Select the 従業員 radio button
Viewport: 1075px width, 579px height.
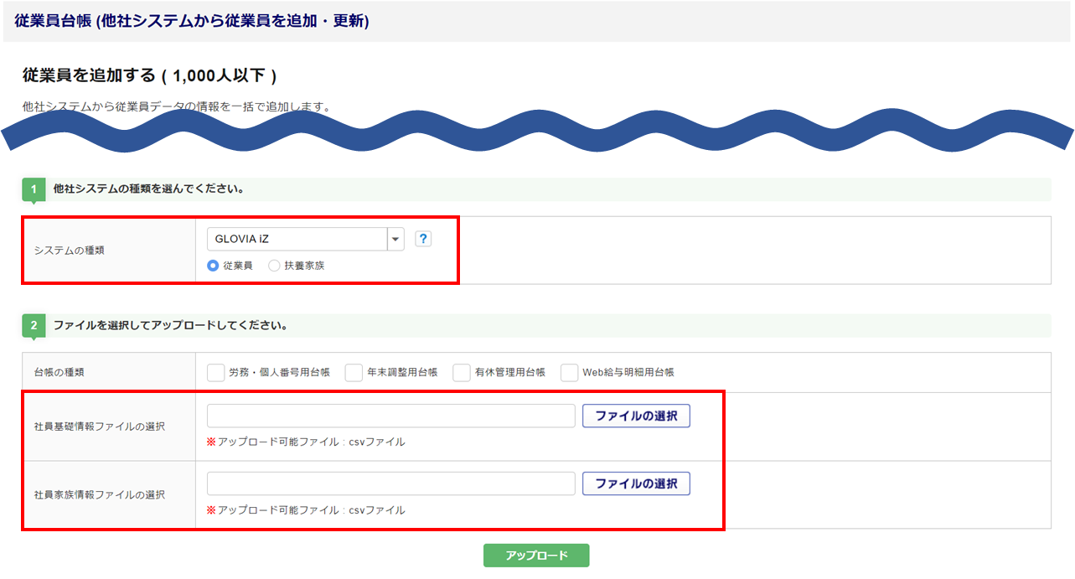pos(213,266)
